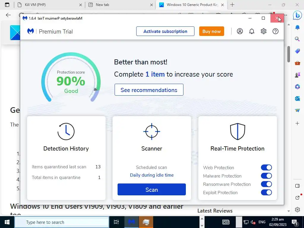Click the Protection score 90% gauge
304x228 pixels.
[x=71, y=77]
